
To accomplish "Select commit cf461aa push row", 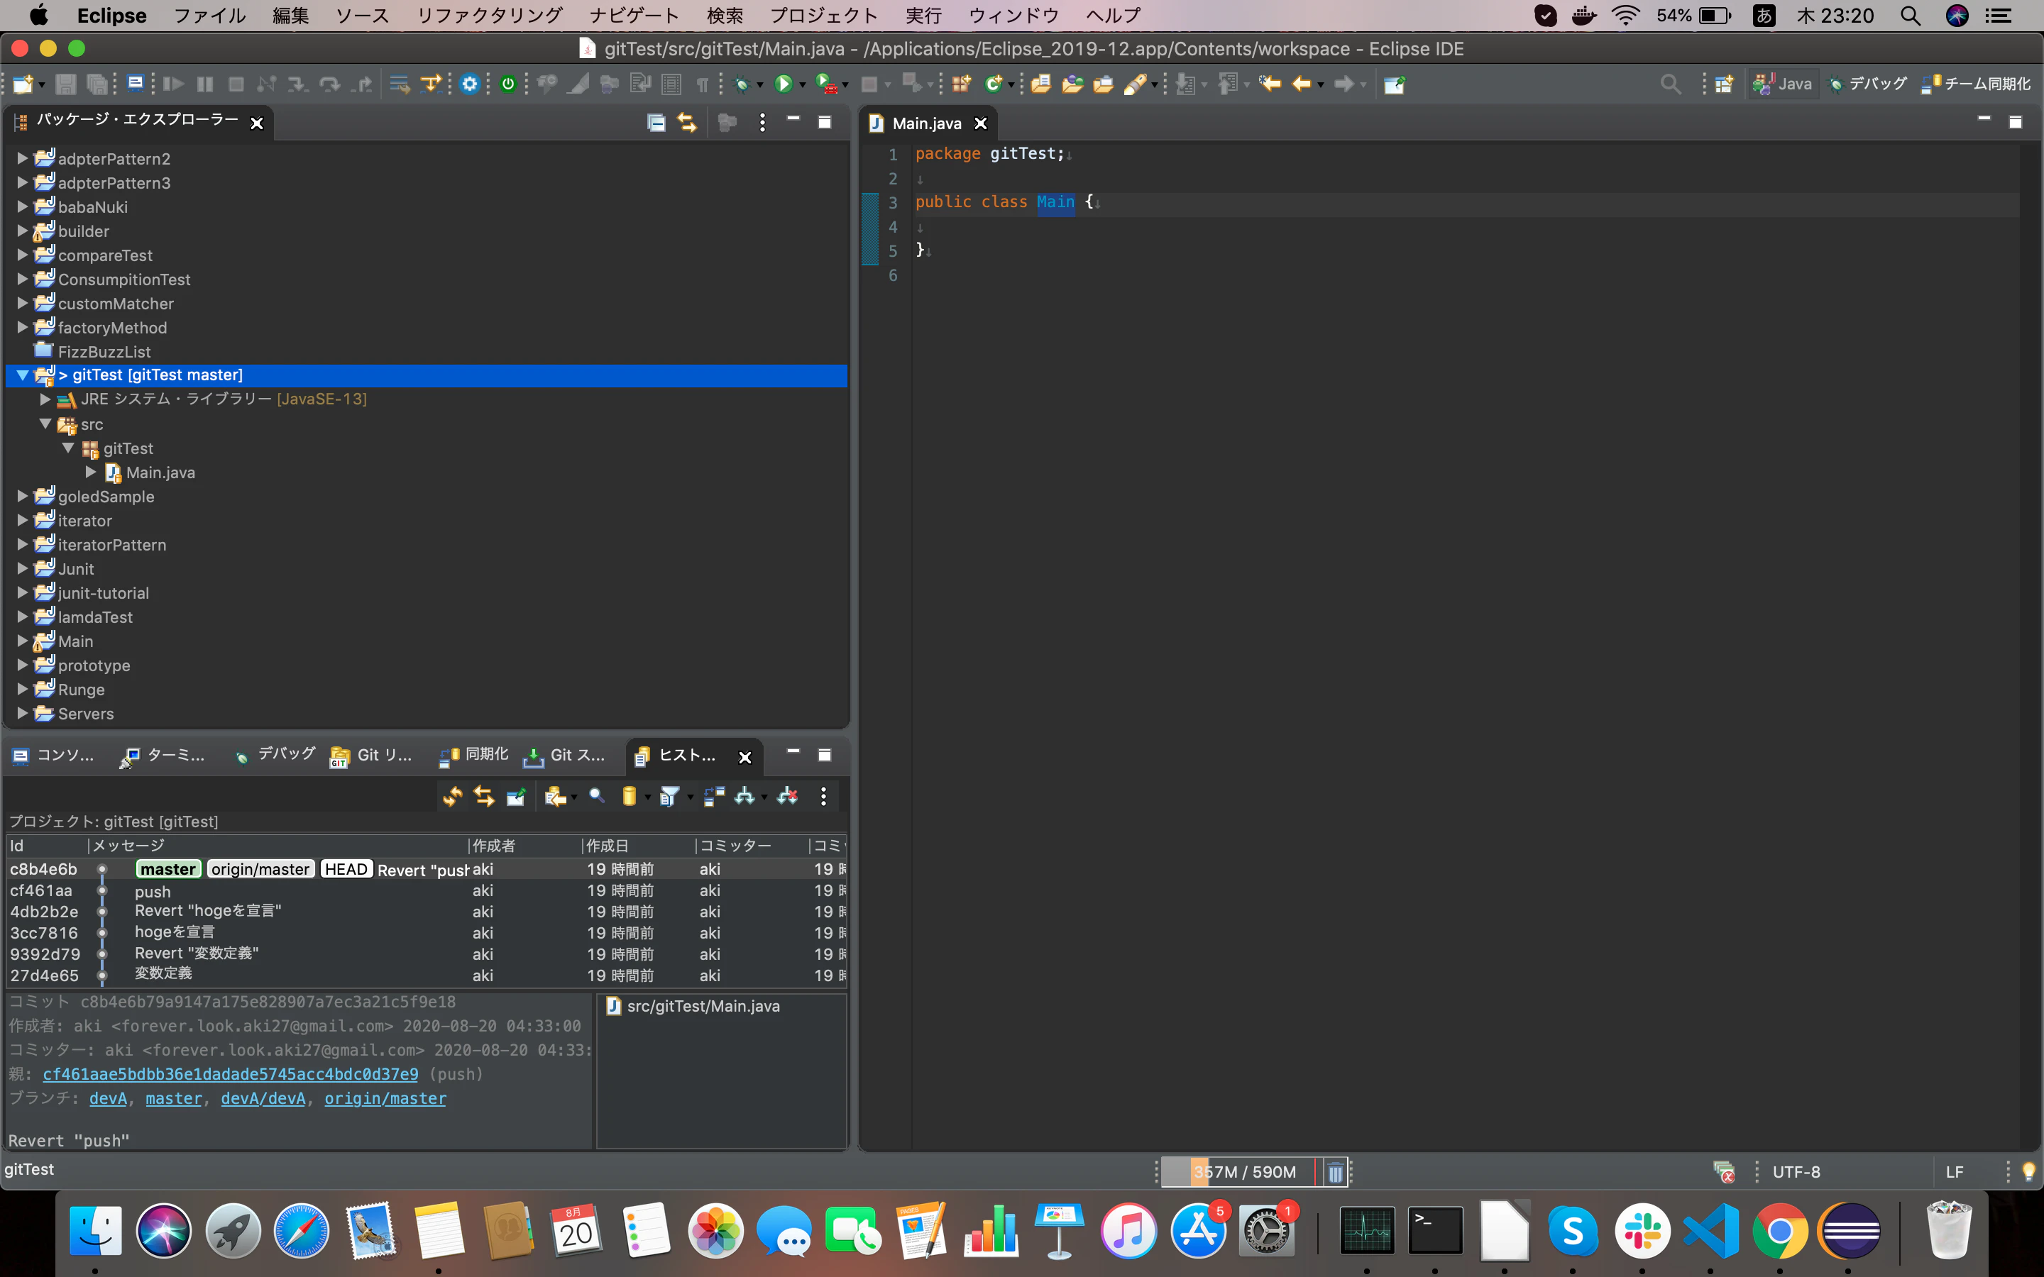I will pos(427,890).
